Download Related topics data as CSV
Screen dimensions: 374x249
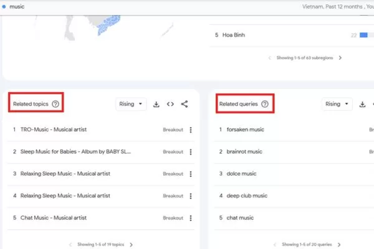(156, 104)
